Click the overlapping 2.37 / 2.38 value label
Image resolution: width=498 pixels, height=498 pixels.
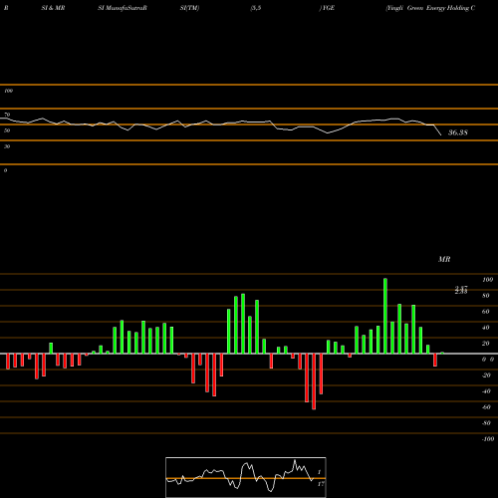(x=461, y=290)
